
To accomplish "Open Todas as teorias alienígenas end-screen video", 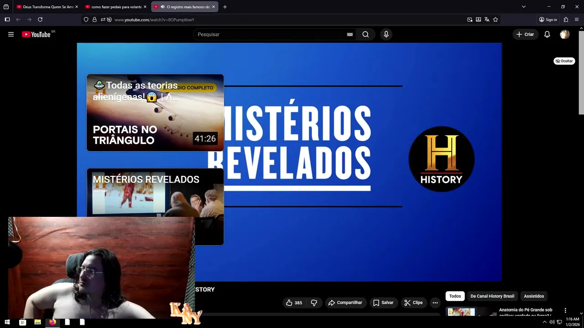I will coord(155,113).
